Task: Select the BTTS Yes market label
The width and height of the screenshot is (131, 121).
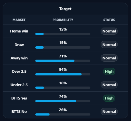Action: click(x=19, y=98)
